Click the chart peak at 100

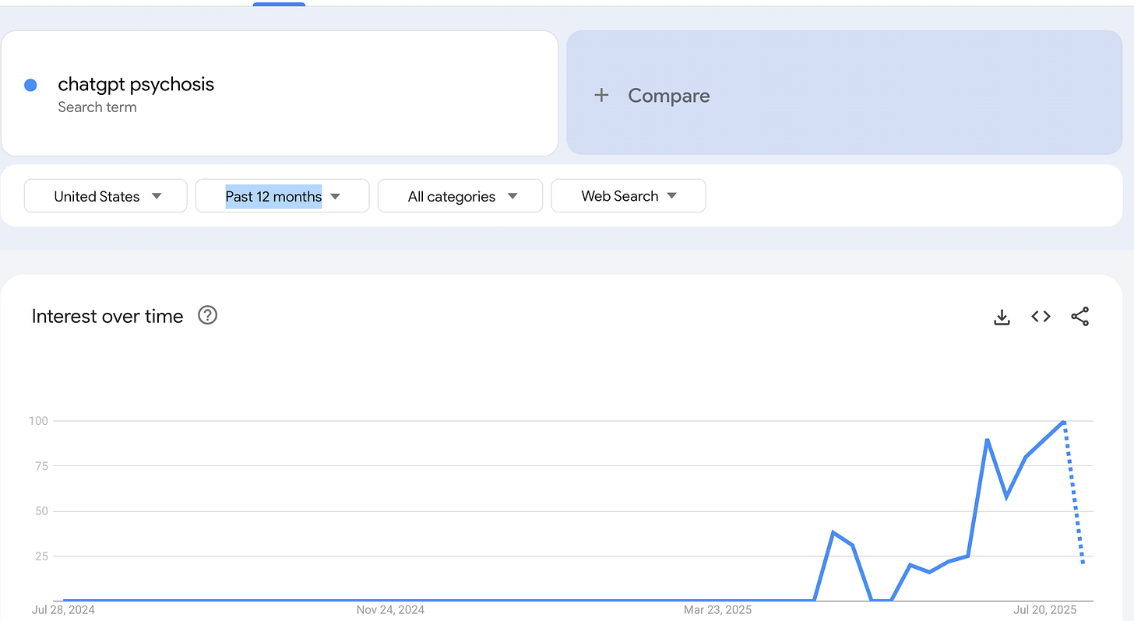click(x=1064, y=421)
